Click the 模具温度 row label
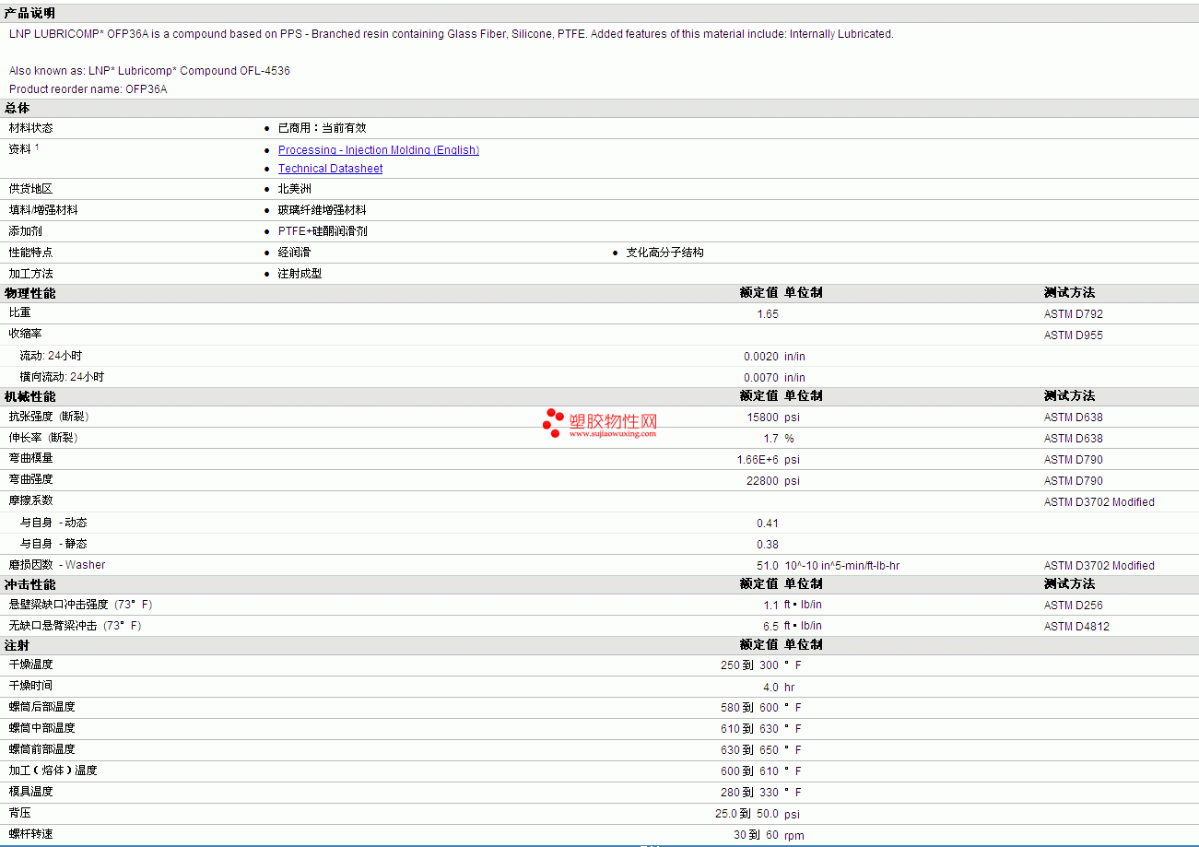Viewport: 1199px width, 847px height. tap(31, 792)
